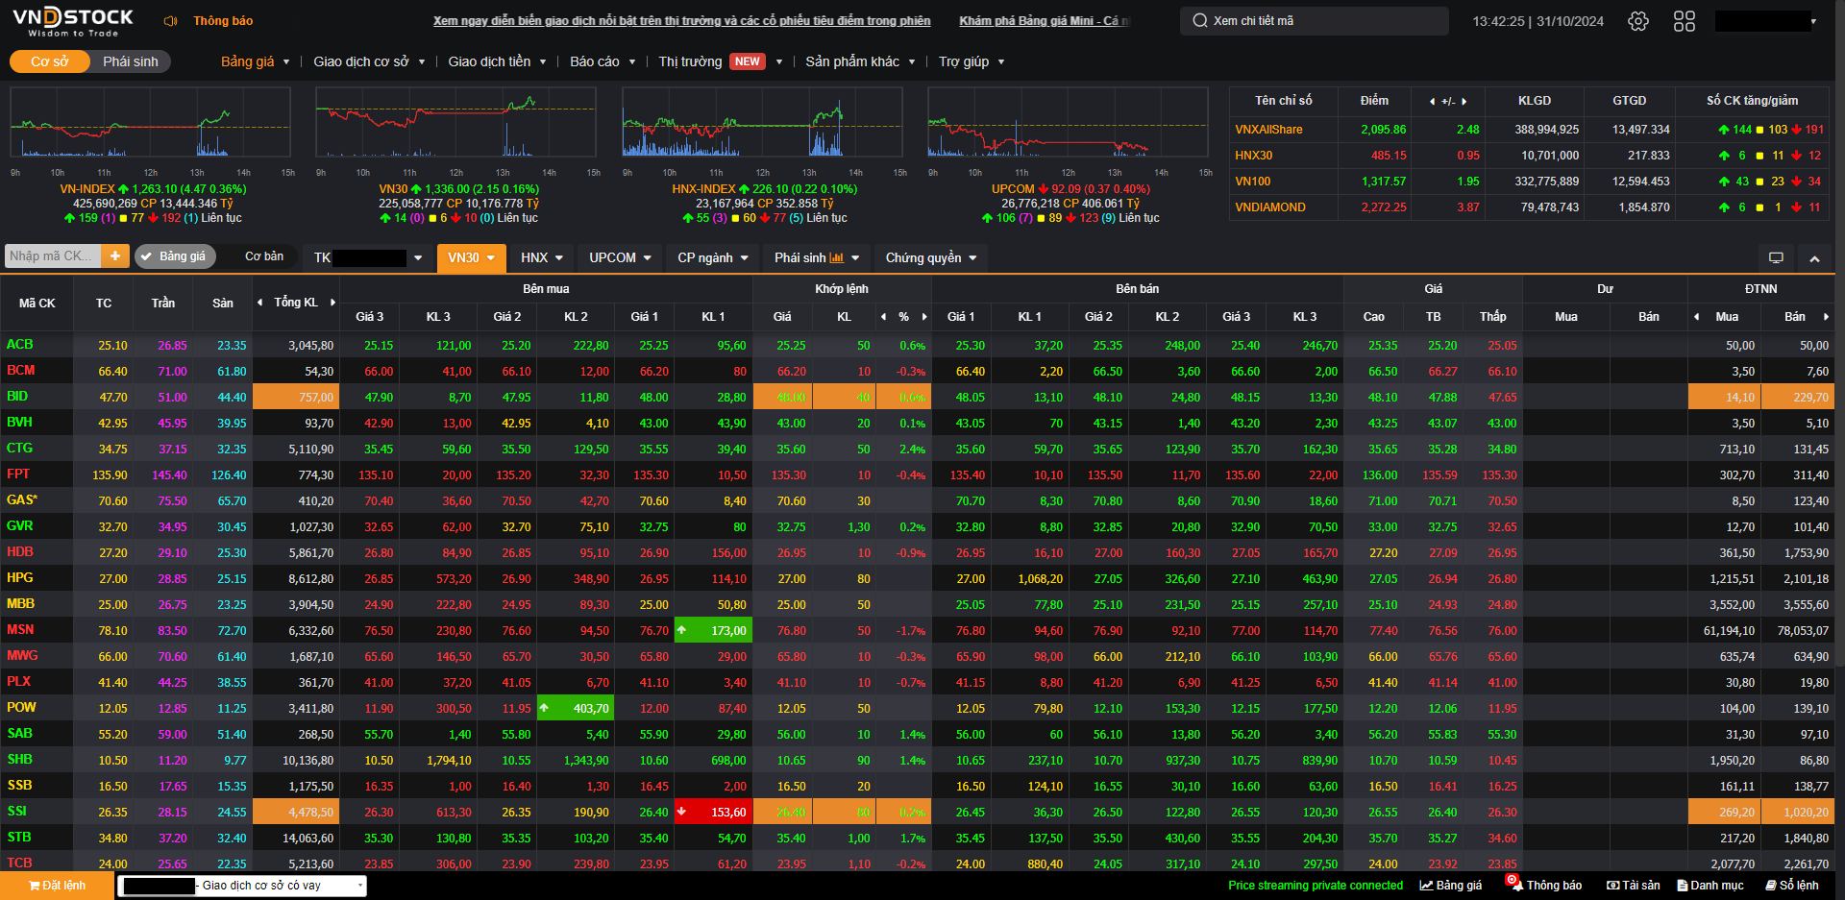
Task: Click the monitor display icon
Action: click(x=1776, y=257)
